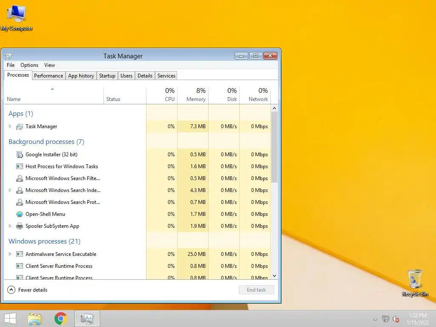The image size is (436, 327).
Task: Click the scrollbar down arrow
Action: tap(274, 276)
